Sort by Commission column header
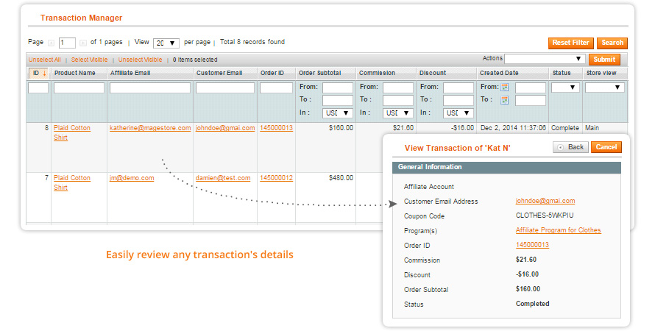Screen dimensions: 655x331 pyautogui.click(x=377, y=73)
